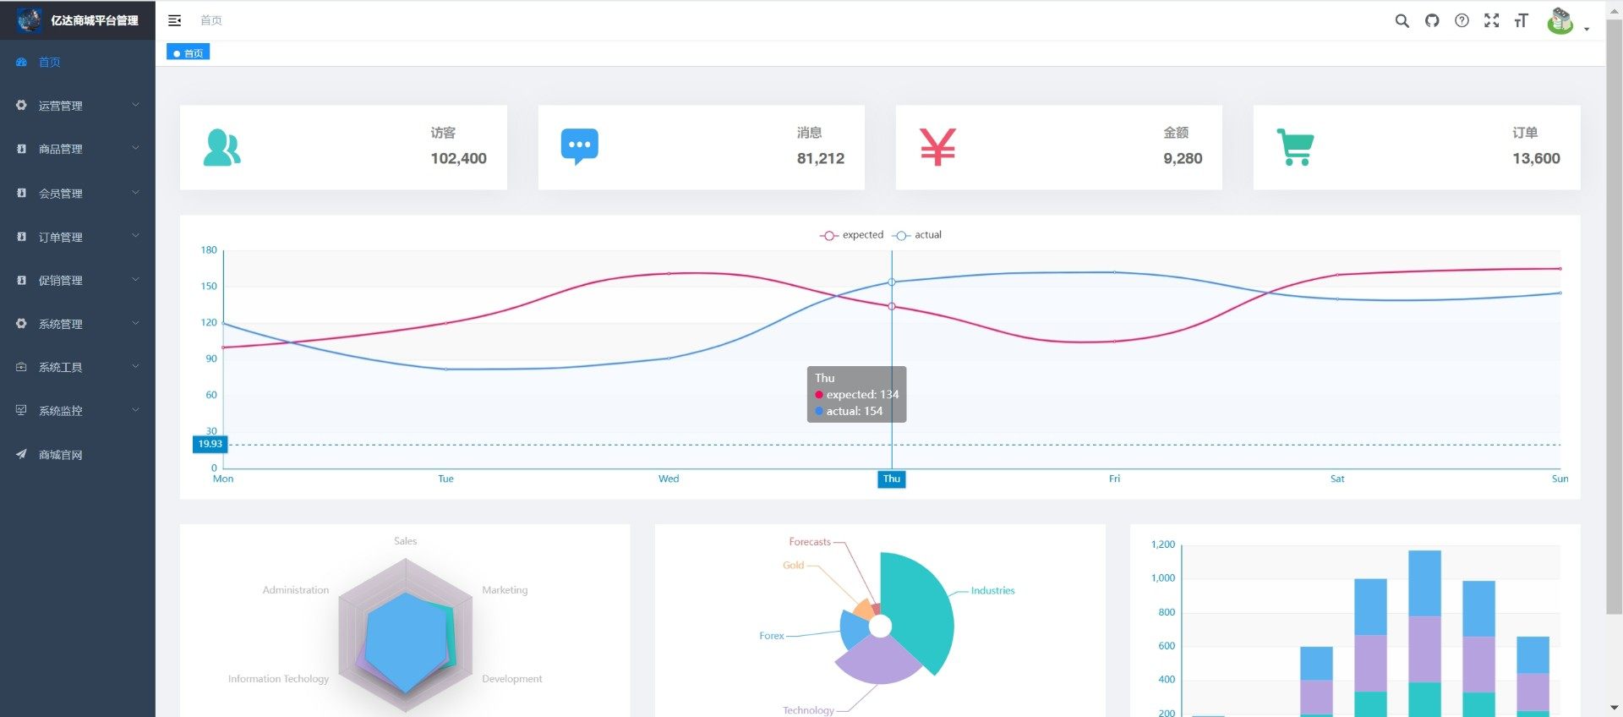The height and width of the screenshot is (717, 1623).
Task: Click the Marketing radar axis label
Action: [x=505, y=590]
